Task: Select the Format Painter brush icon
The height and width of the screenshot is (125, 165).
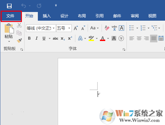Action: pyautogui.click(x=19, y=41)
